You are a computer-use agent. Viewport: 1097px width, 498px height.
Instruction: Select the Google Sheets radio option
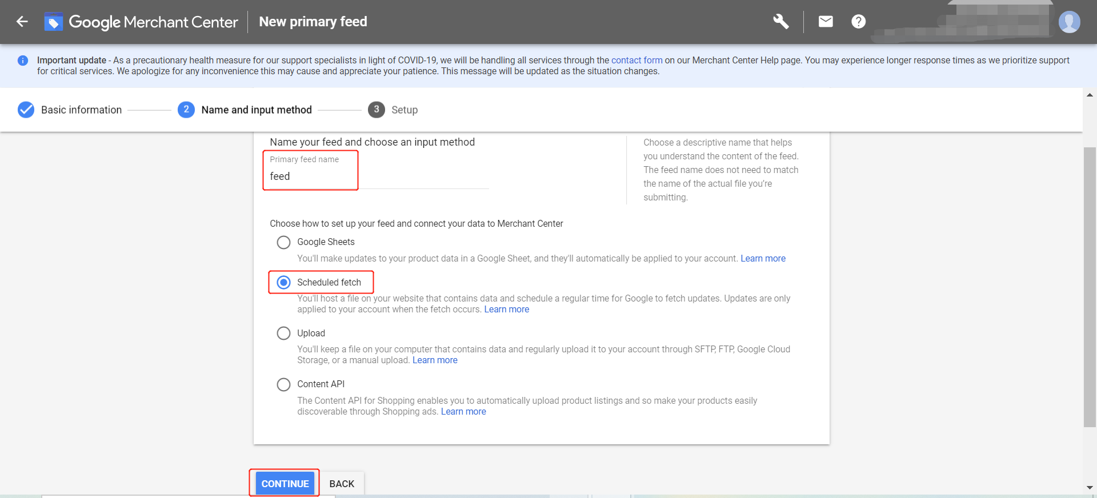tap(283, 242)
